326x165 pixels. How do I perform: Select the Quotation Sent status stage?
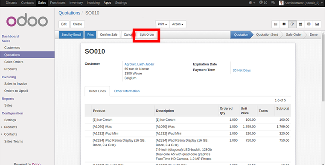[267, 34]
